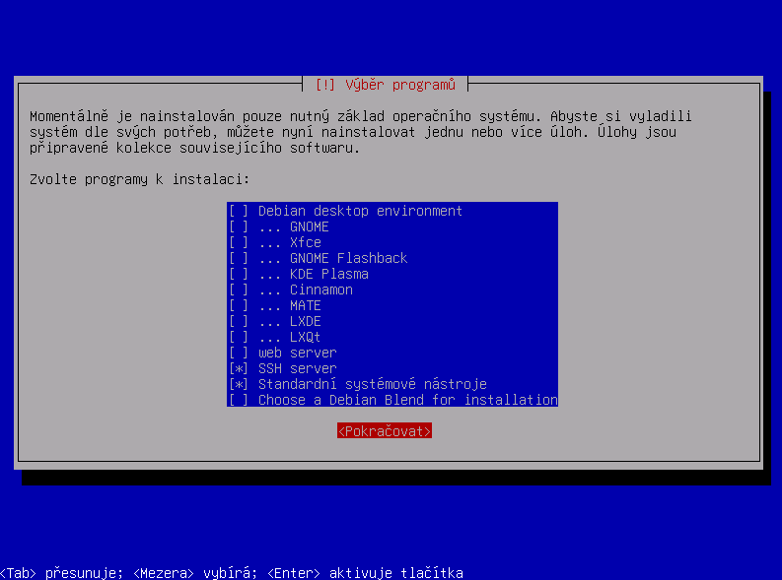782x580 pixels.
Task: Check the web server checkbox
Action: [x=239, y=353]
